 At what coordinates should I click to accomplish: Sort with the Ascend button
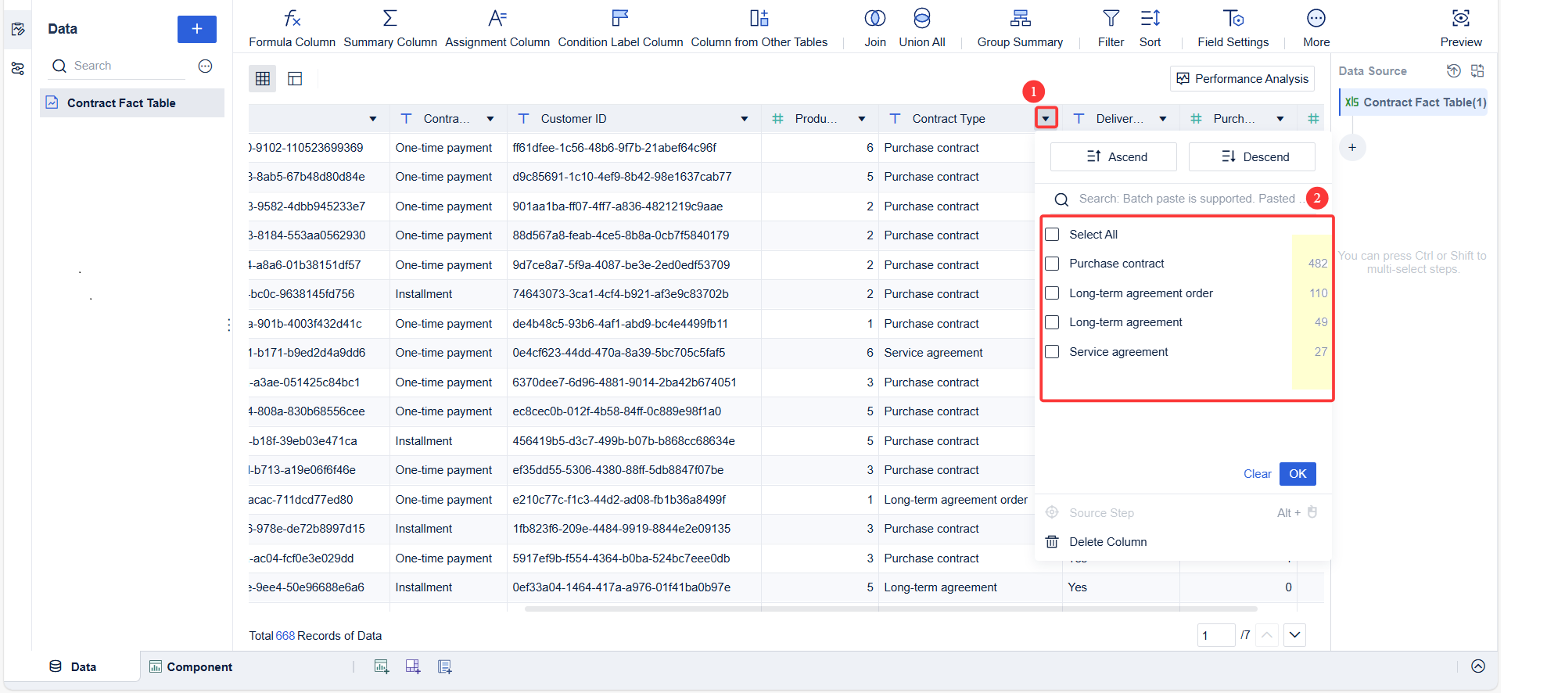[x=1113, y=157]
